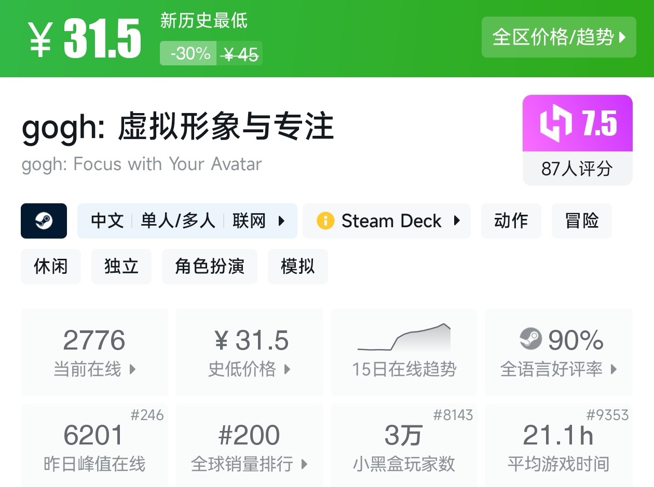Click the Xiaoheihe logo in rating badge
Screen dimensions: 654x487
[555, 123]
